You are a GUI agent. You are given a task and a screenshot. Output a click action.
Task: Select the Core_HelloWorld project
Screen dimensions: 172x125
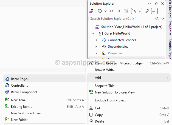click(x=117, y=33)
